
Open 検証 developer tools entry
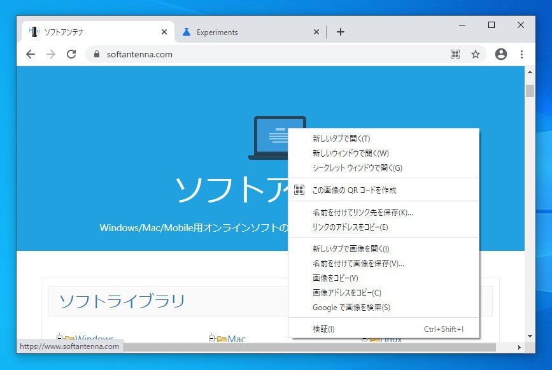tap(323, 329)
